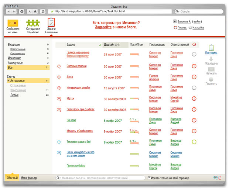The width and height of the screenshot is (229, 189).
Task: Open the search options magnifier dropdown
Action: (x=58, y=178)
